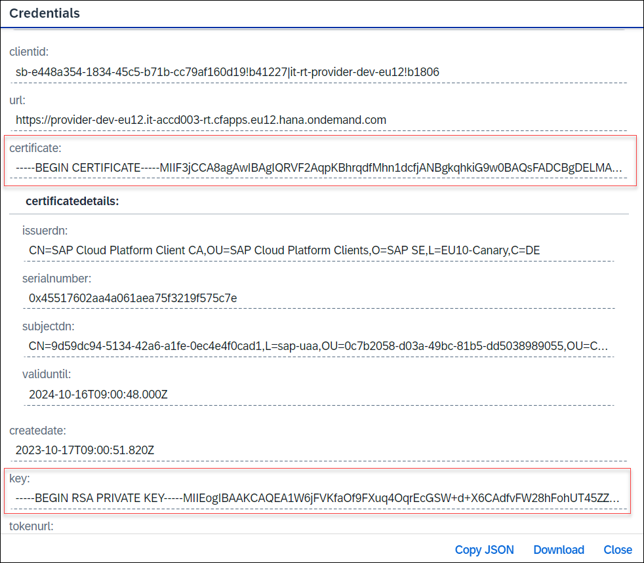Click the Credentials dialog title

pos(45,13)
